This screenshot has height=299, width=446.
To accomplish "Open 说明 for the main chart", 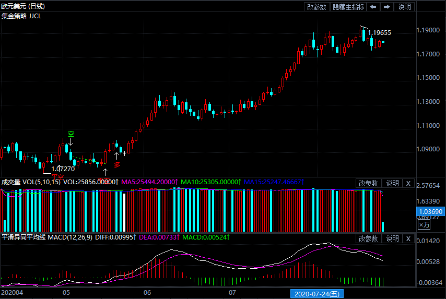I will click(x=404, y=7).
